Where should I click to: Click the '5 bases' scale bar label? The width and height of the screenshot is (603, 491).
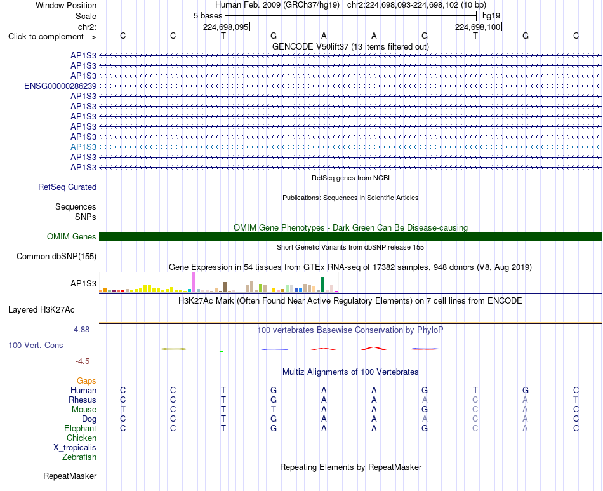208,16
